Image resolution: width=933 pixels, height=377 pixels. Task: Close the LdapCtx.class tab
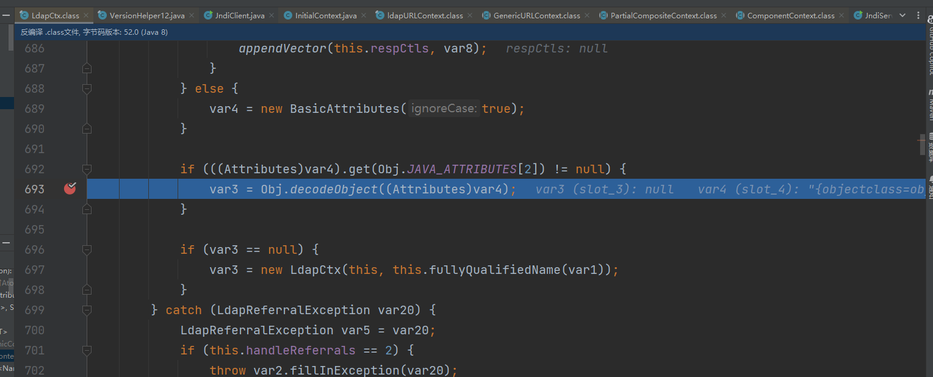coord(85,15)
